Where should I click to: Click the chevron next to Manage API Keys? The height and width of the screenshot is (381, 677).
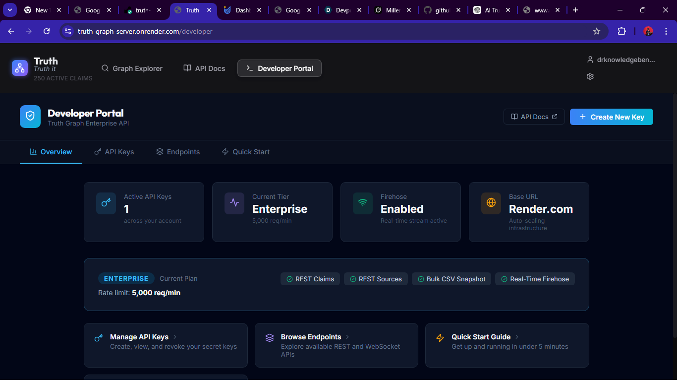point(175,337)
